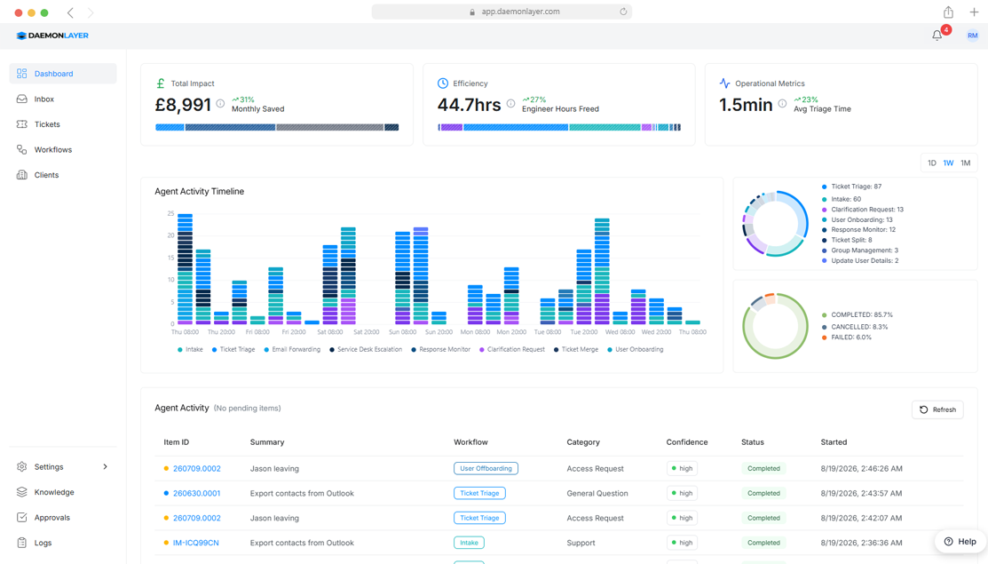Open item IM-ICQ99CN link
Screen dimensions: 988x564
tap(196, 543)
